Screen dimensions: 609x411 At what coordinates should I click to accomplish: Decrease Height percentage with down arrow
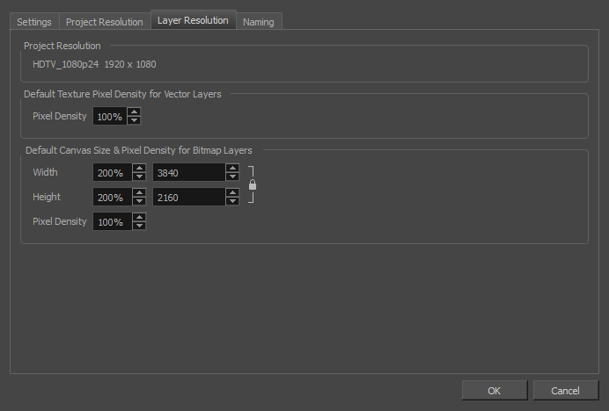[139, 201]
